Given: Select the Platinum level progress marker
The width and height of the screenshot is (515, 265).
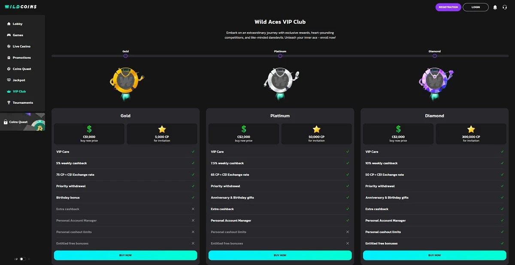Looking at the screenshot, I should (x=280, y=56).
